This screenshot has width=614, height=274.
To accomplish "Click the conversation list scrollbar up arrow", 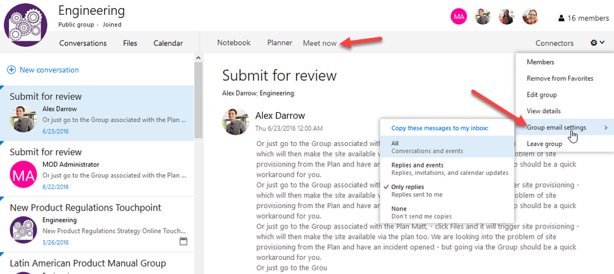I will [199, 58].
